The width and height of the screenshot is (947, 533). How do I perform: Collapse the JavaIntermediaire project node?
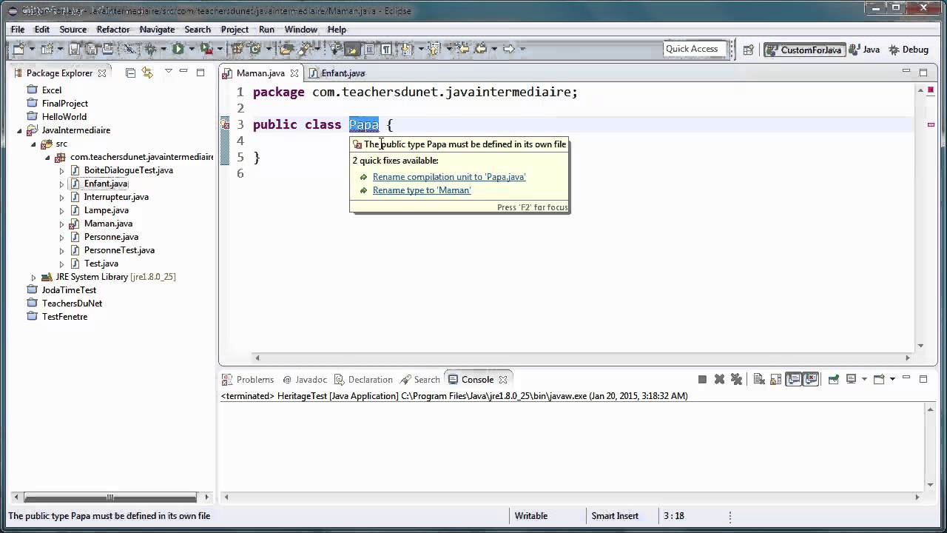[x=21, y=130]
